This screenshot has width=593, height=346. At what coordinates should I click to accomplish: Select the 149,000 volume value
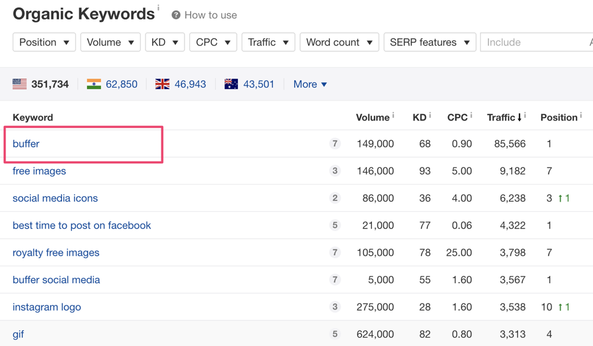click(375, 144)
